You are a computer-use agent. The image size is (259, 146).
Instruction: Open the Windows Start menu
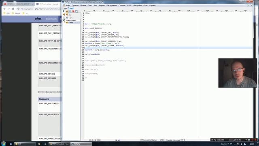click(x=4, y=144)
